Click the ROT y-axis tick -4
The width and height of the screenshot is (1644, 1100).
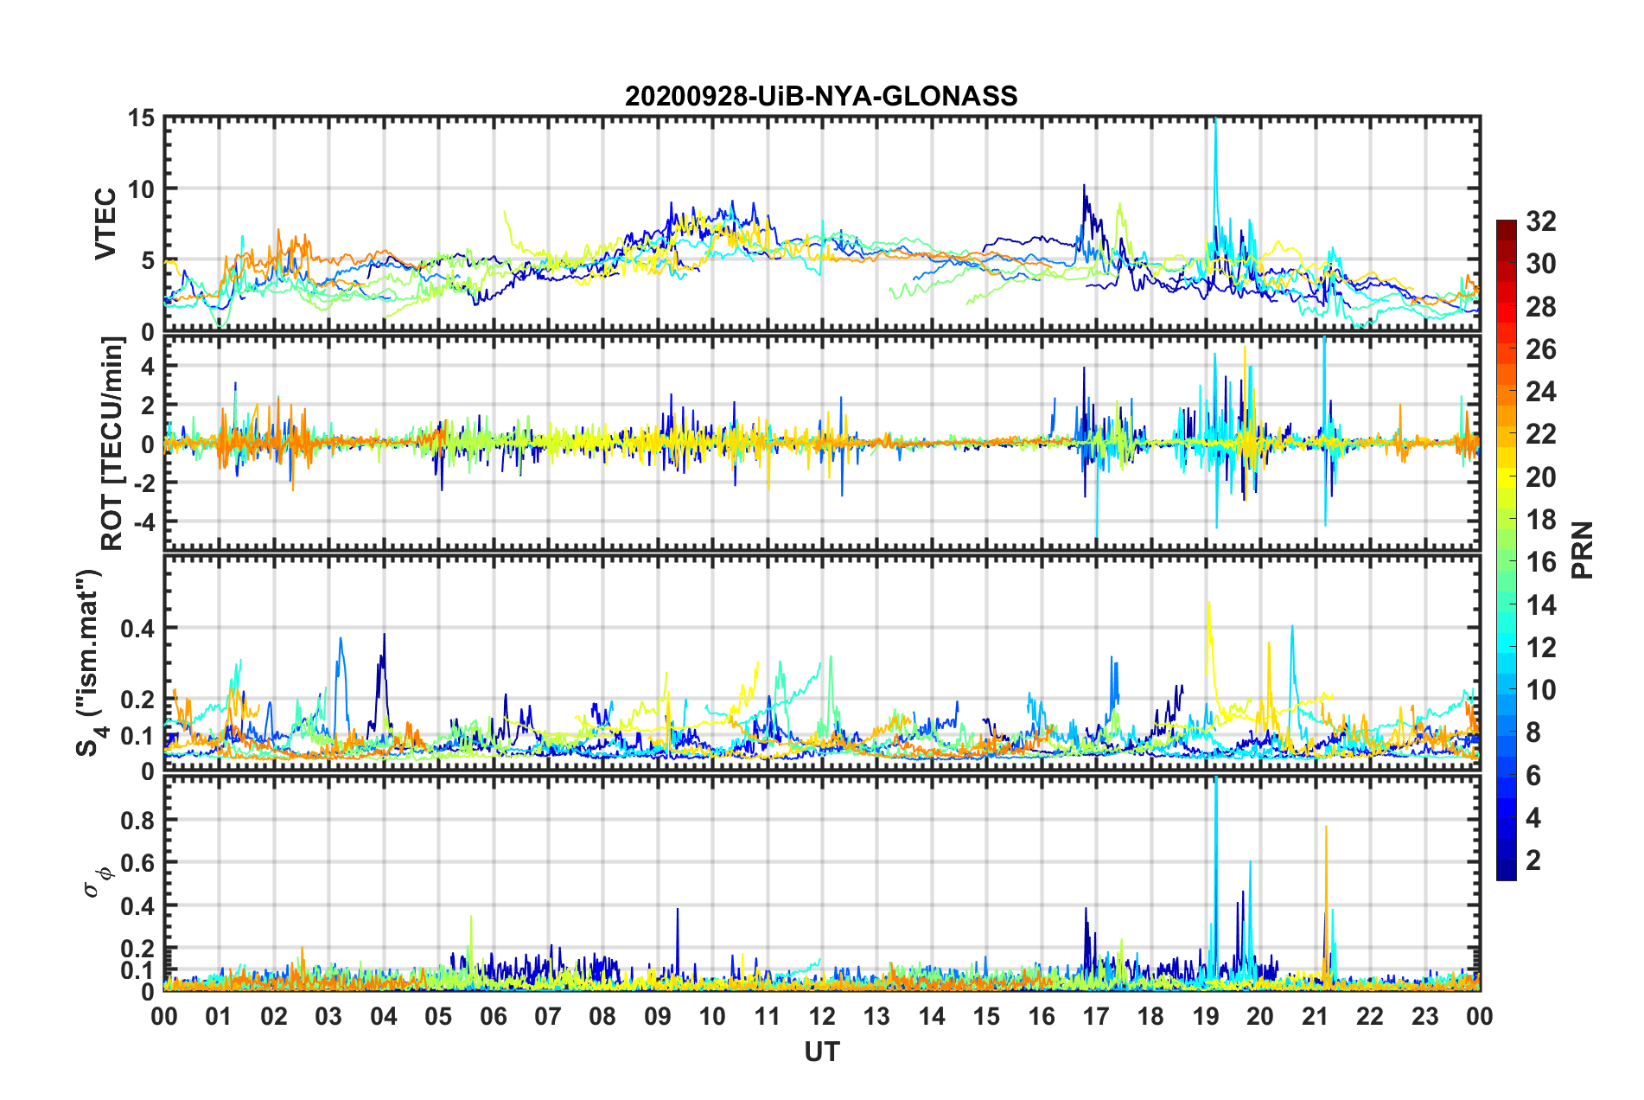[143, 521]
